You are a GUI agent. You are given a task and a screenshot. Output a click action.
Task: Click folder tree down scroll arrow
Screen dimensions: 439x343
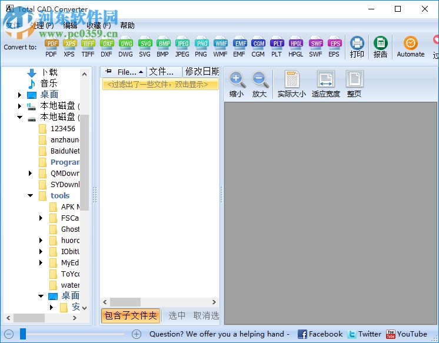[85, 308]
